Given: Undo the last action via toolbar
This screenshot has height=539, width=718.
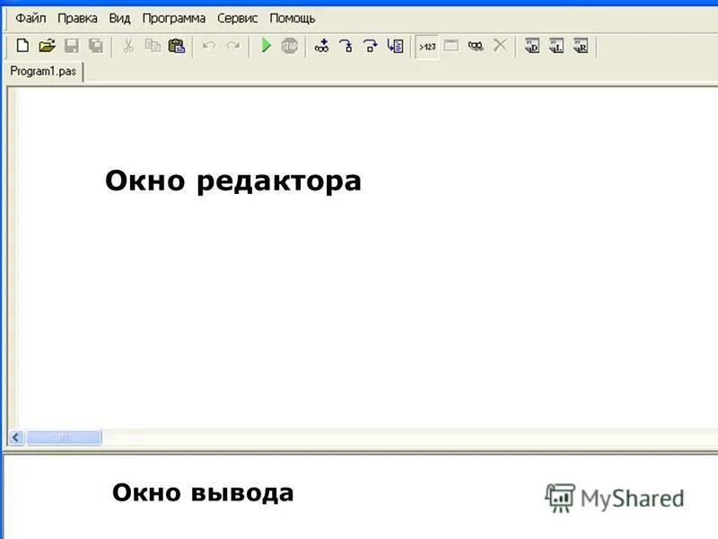Looking at the screenshot, I should tap(210, 46).
